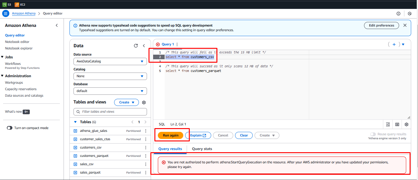Click the Edit preferences button
Viewport: 418px width, 180px height.
[x=381, y=25]
